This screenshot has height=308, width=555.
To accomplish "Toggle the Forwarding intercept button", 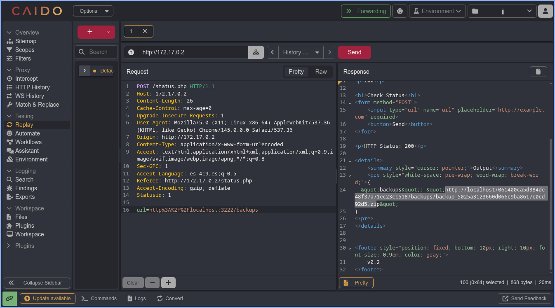I will (x=366, y=11).
